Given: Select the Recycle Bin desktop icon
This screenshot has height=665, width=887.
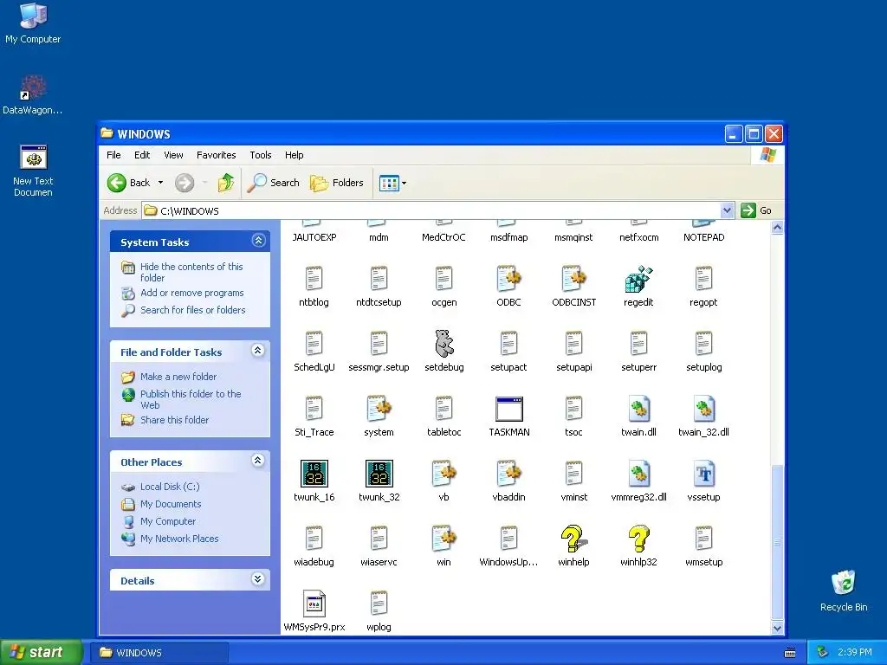Looking at the screenshot, I should coord(844,591).
